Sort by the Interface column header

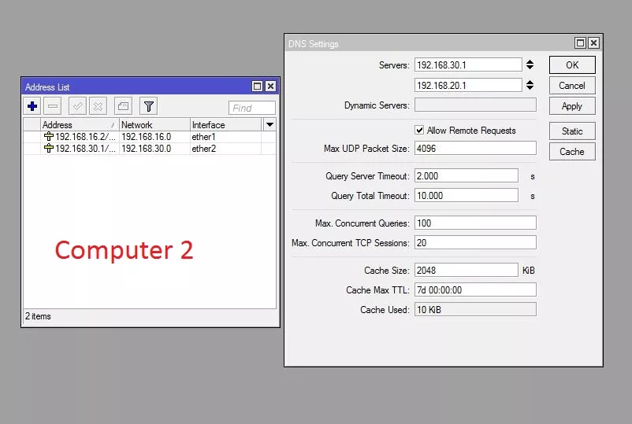coord(225,125)
